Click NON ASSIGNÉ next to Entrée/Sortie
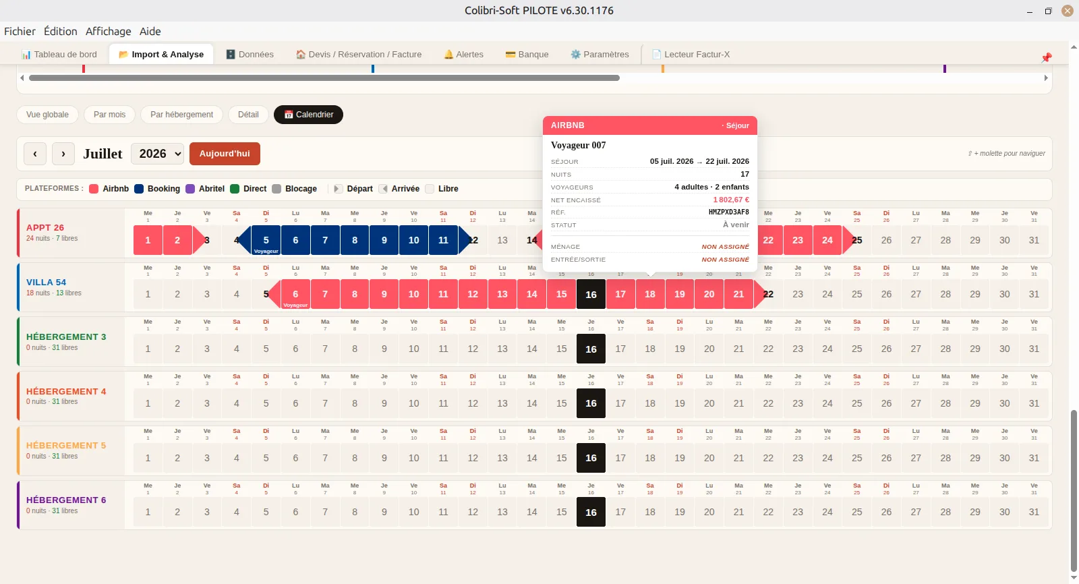This screenshot has width=1079, height=584. tap(725, 260)
